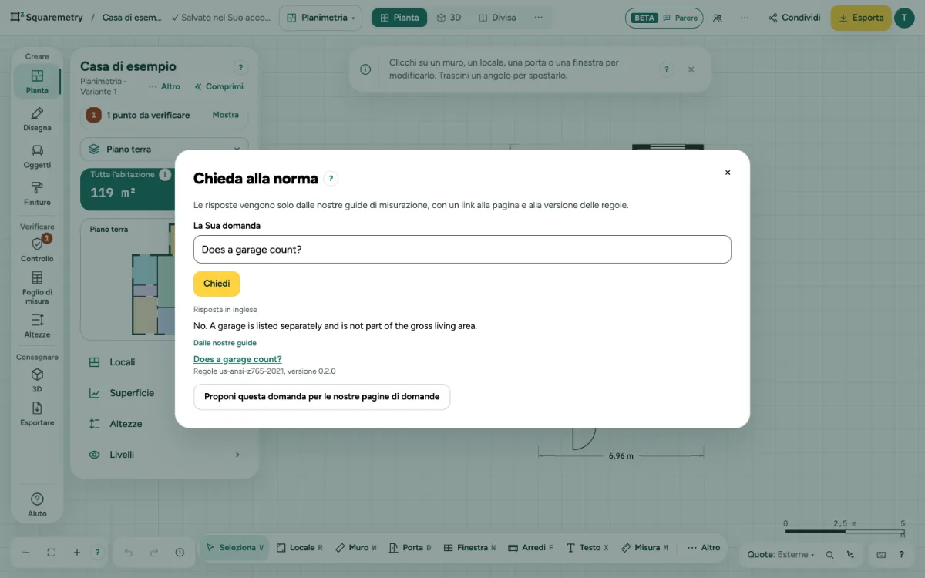Open the Altezze panel row
The image size is (925, 578).
pos(164,424)
